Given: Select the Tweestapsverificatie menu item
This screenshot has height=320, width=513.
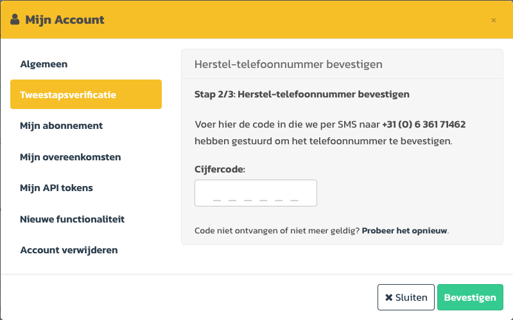Looking at the screenshot, I should (86, 94).
